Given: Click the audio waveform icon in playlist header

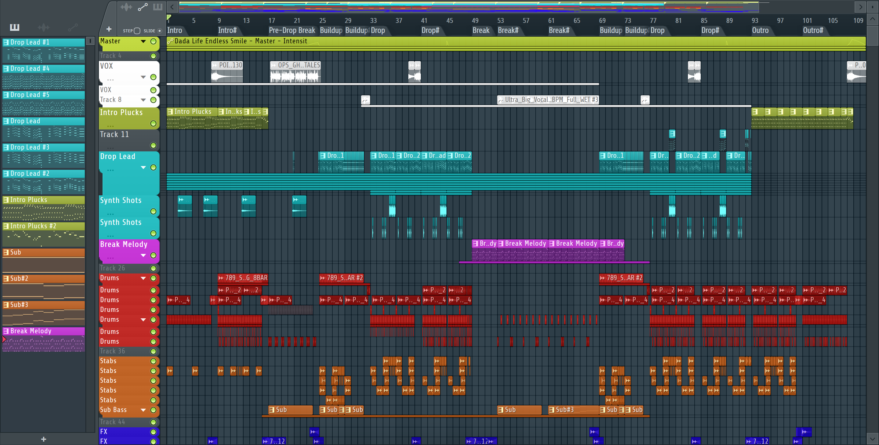Looking at the screenshot, I should (x=126, y=7).
